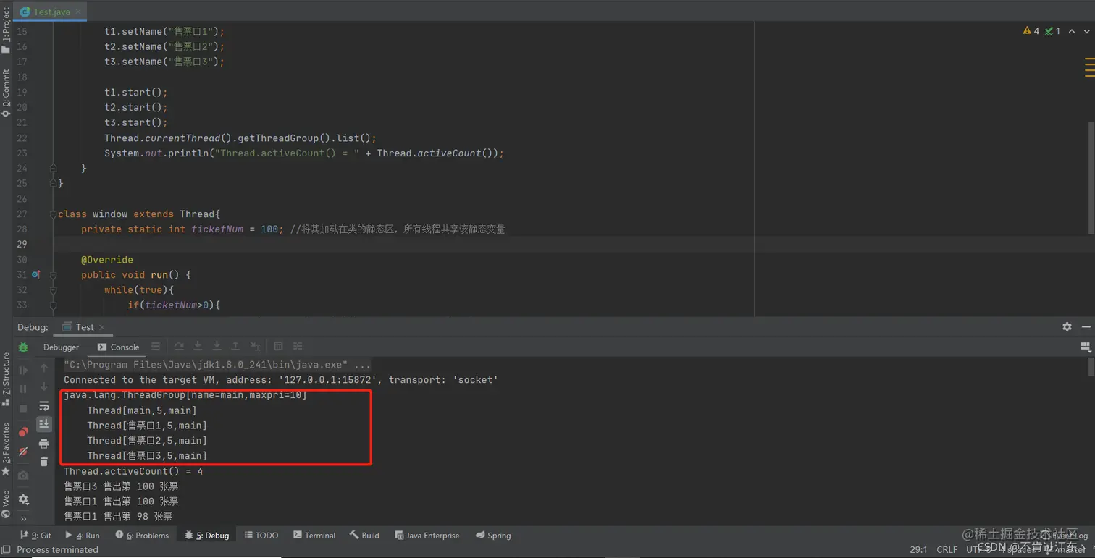Collapse if block fold at line 33
Viewport: 1095px width, 558px height.
(x=53, y=305)
